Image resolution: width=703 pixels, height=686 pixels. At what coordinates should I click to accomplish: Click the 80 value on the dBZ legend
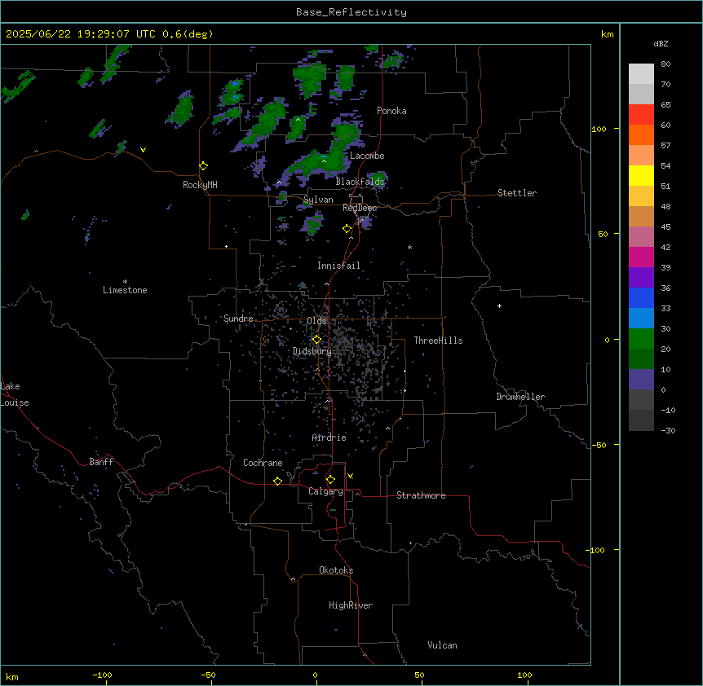click(x=665, y=64)
